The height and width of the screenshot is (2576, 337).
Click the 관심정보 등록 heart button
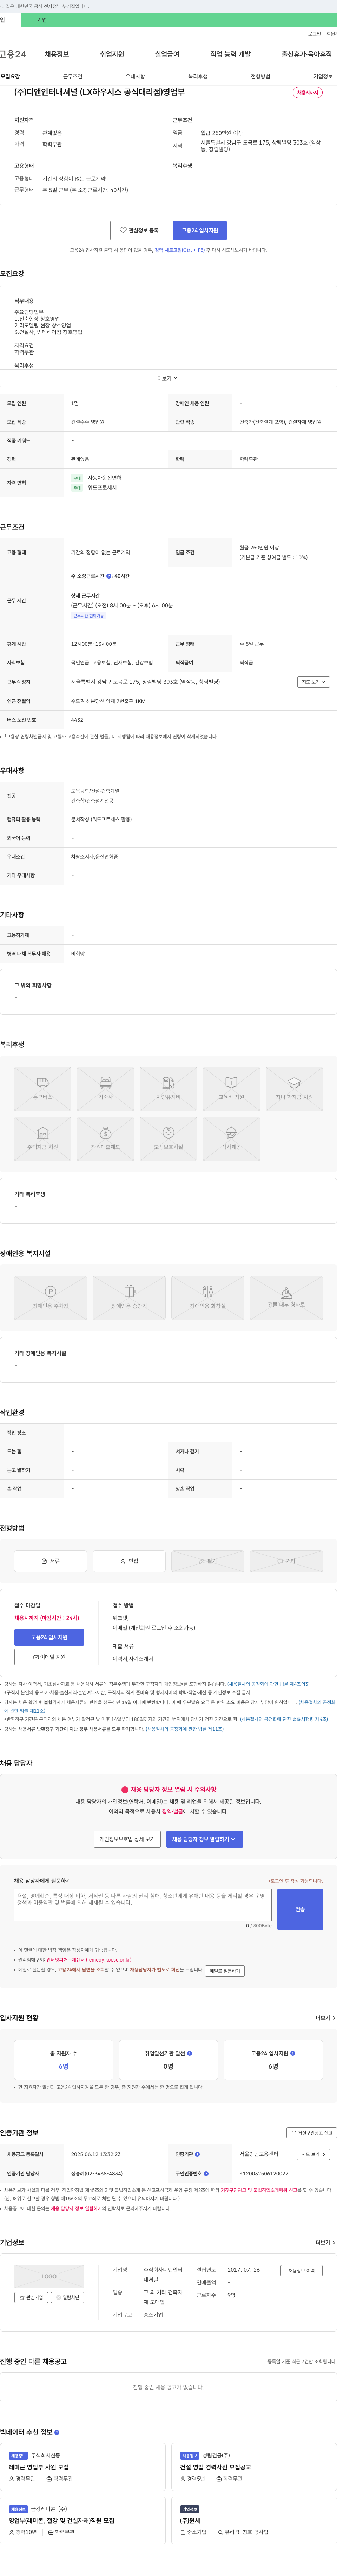pyautogui.click(x=139, y=230)
